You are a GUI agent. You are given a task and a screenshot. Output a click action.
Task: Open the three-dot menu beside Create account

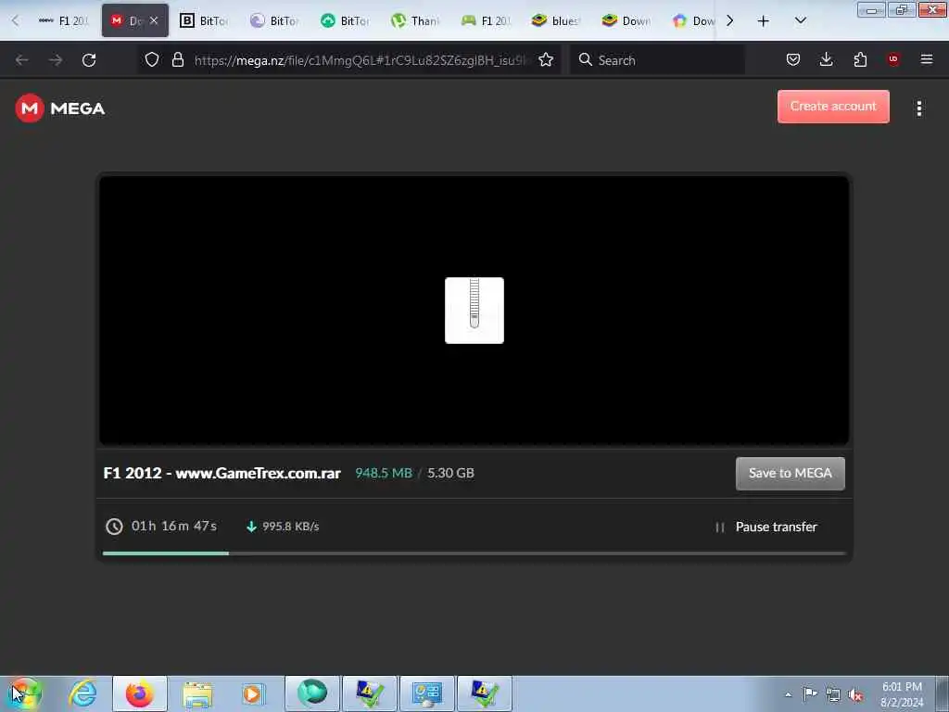click(x=918, y=108)
